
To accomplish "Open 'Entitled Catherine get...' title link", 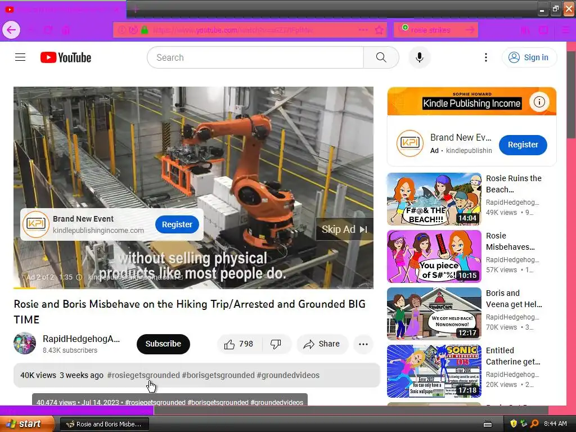I will 513,356.
